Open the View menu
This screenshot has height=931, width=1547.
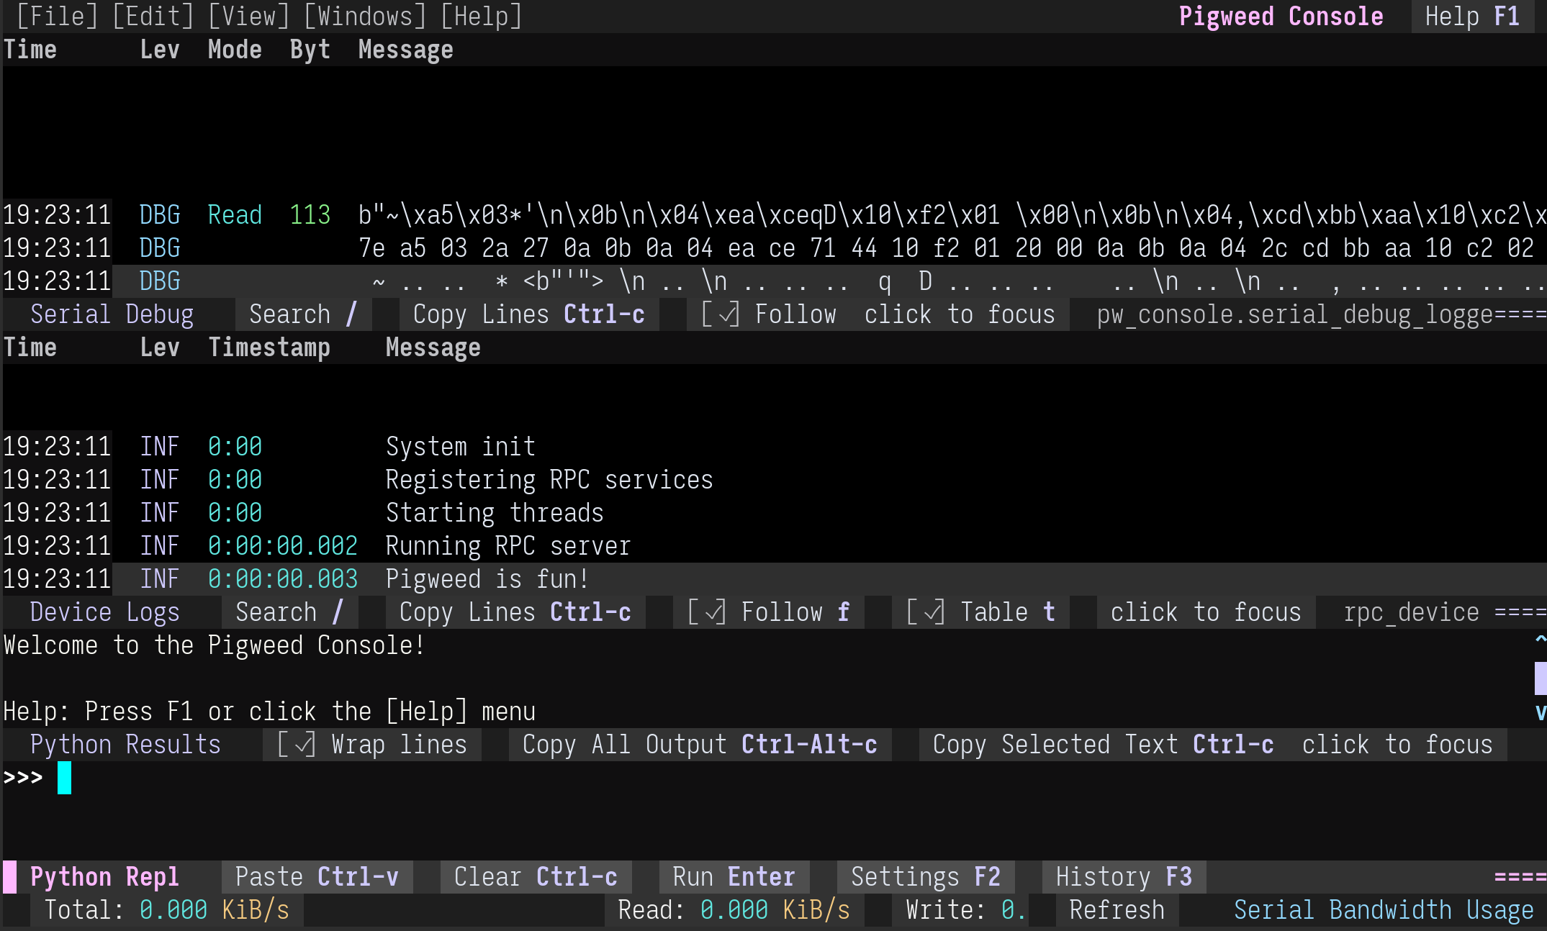tap(248, 16)
